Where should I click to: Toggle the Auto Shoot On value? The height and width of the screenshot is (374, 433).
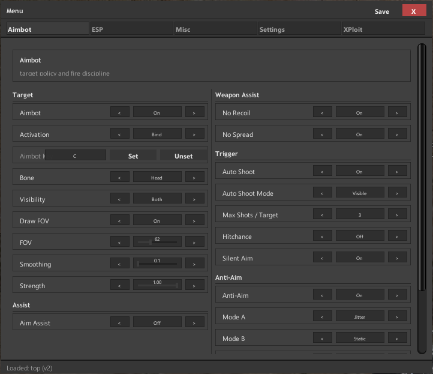(360, 171)
